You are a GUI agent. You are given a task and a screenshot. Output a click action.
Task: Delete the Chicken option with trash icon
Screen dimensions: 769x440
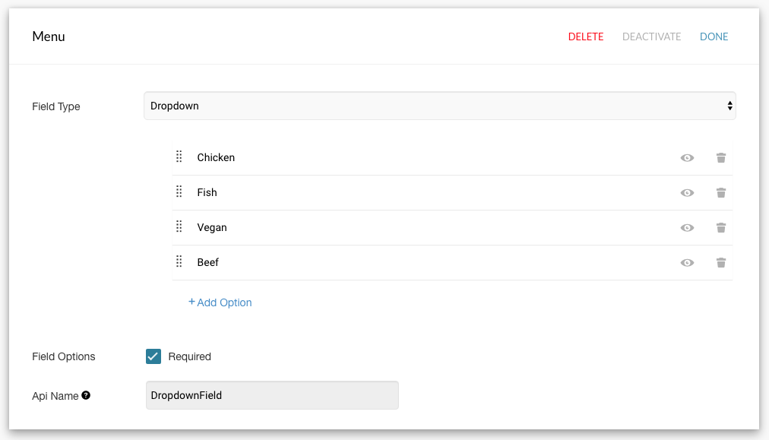(x=720, y=157)
